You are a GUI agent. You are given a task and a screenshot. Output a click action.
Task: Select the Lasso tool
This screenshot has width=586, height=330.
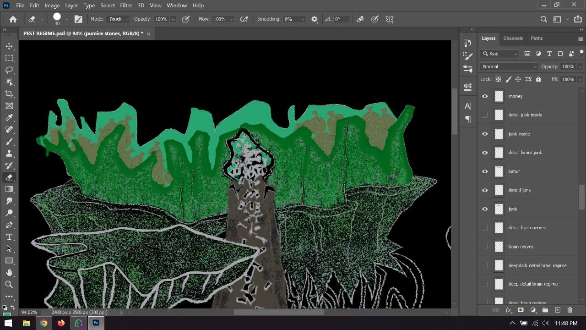(9, 70)
